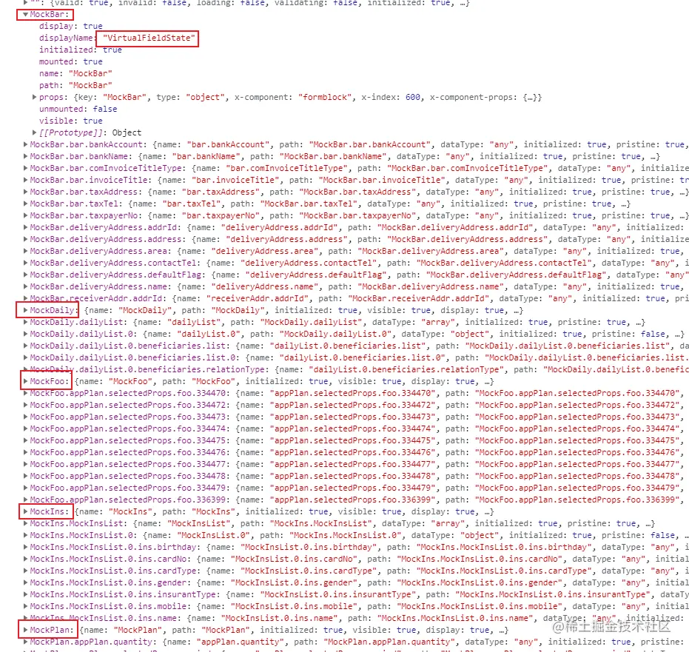Image resolution: width=689 pixels, height=652 pixels.
Task: Click the x-index value 600 in props
Action: click(413, 97)
